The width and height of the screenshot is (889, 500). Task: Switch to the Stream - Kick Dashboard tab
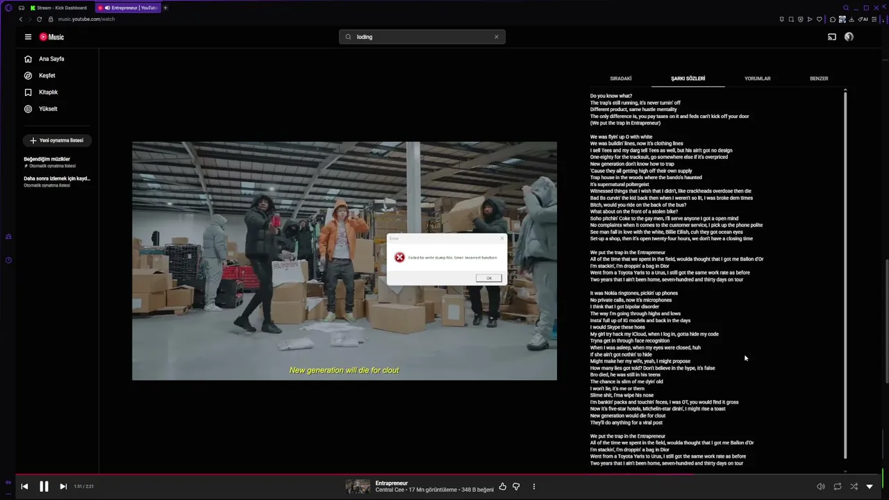58,8
